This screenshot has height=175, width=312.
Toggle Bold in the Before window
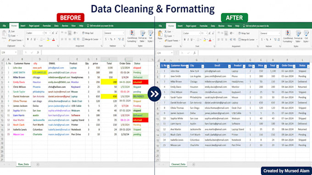click(x=28, y=39)
